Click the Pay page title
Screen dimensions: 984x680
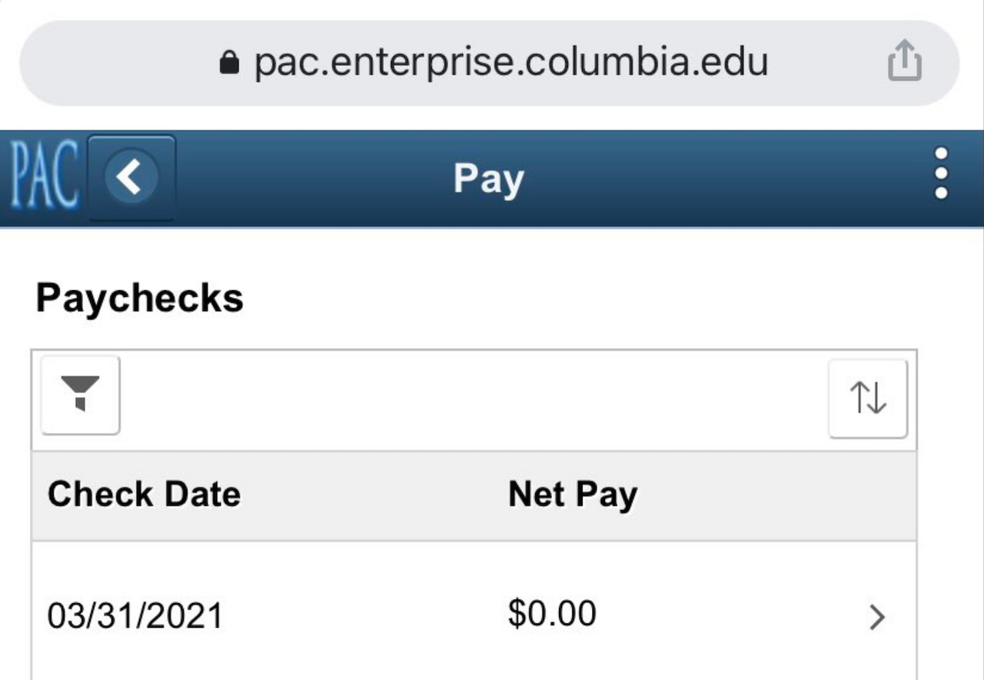point(488,178)
